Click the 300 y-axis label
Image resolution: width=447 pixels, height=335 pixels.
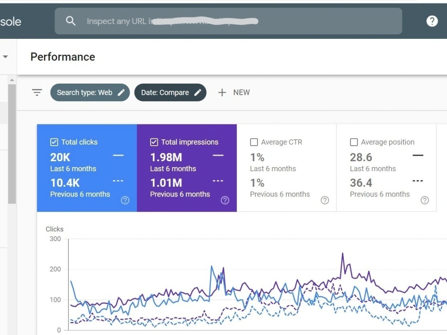55,239
